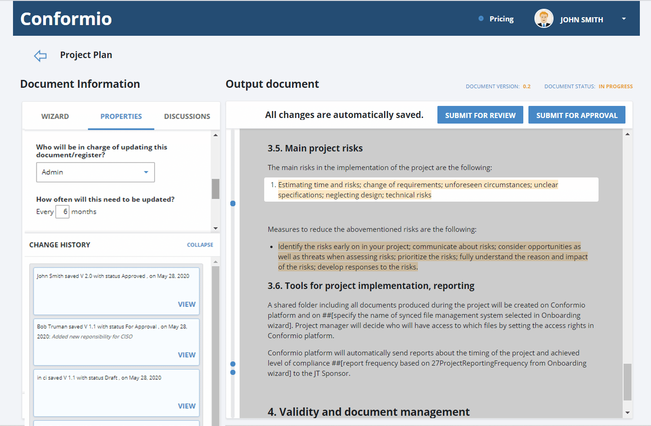The image size is (651, 426).
Task: Open the Discussions tab
Action: [x=187, y=116]
